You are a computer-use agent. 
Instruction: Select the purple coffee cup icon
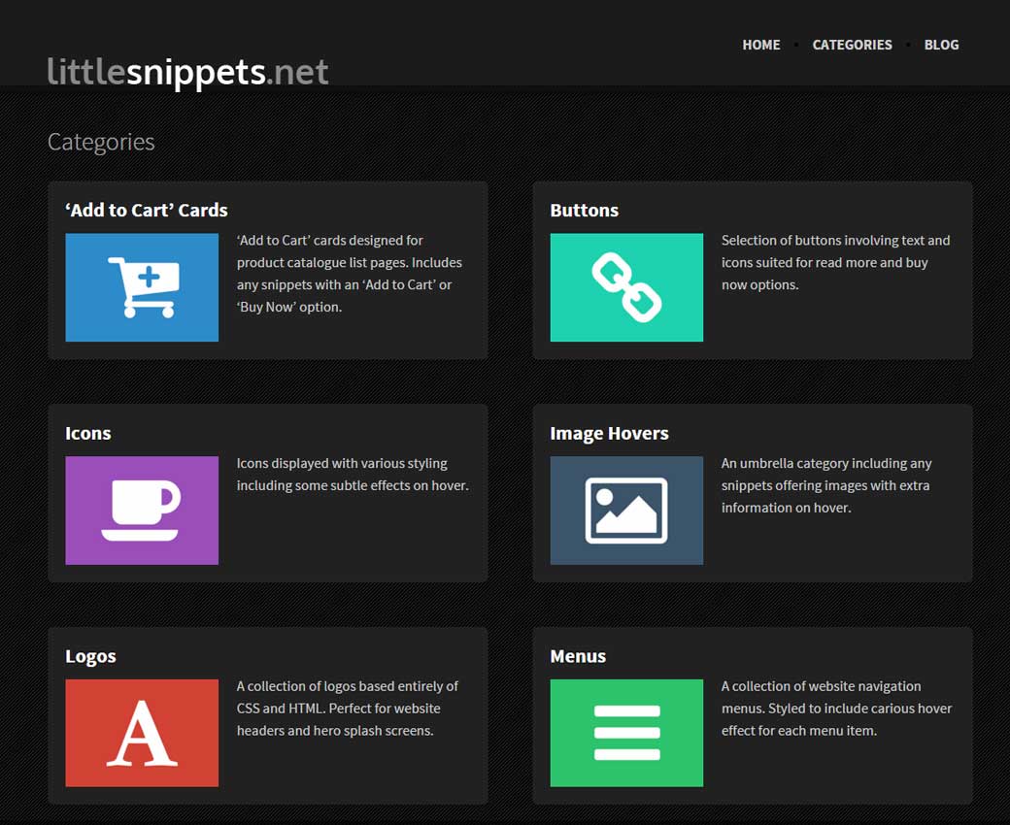(x=142, y=510)
